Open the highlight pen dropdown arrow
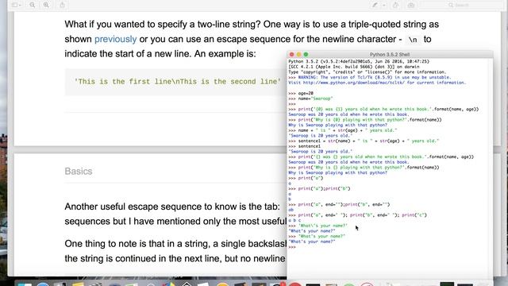This screenshot has height=286, width=508. click(384, 5)
